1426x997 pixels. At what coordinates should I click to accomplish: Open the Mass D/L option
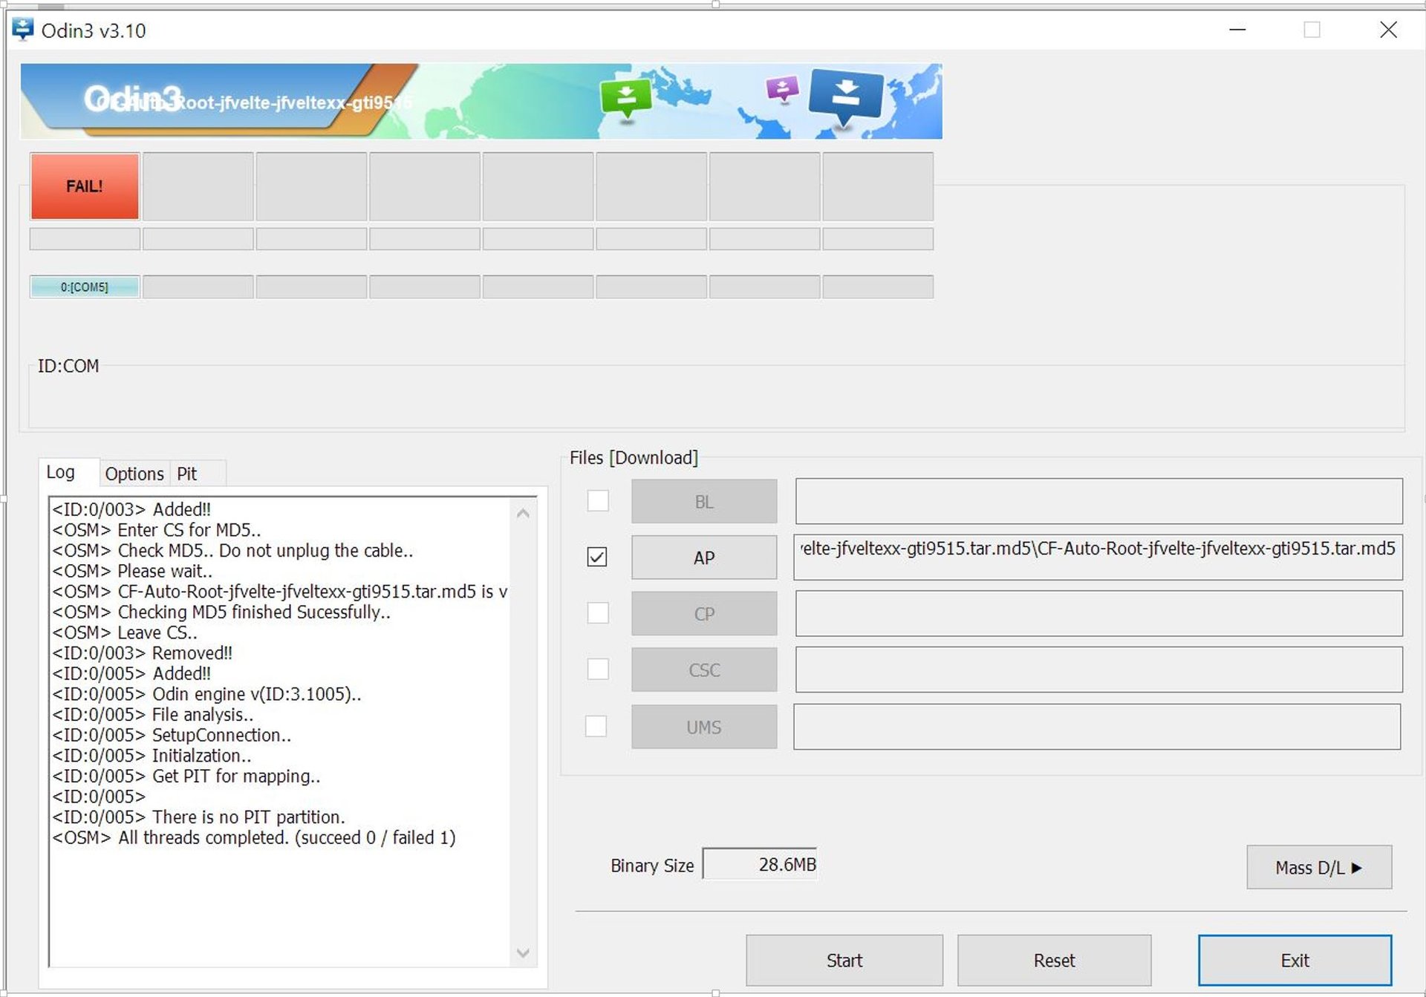(1319, 867)
